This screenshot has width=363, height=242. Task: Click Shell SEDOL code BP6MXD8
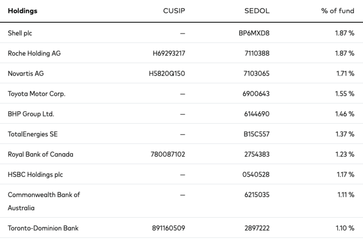[256, 33]
